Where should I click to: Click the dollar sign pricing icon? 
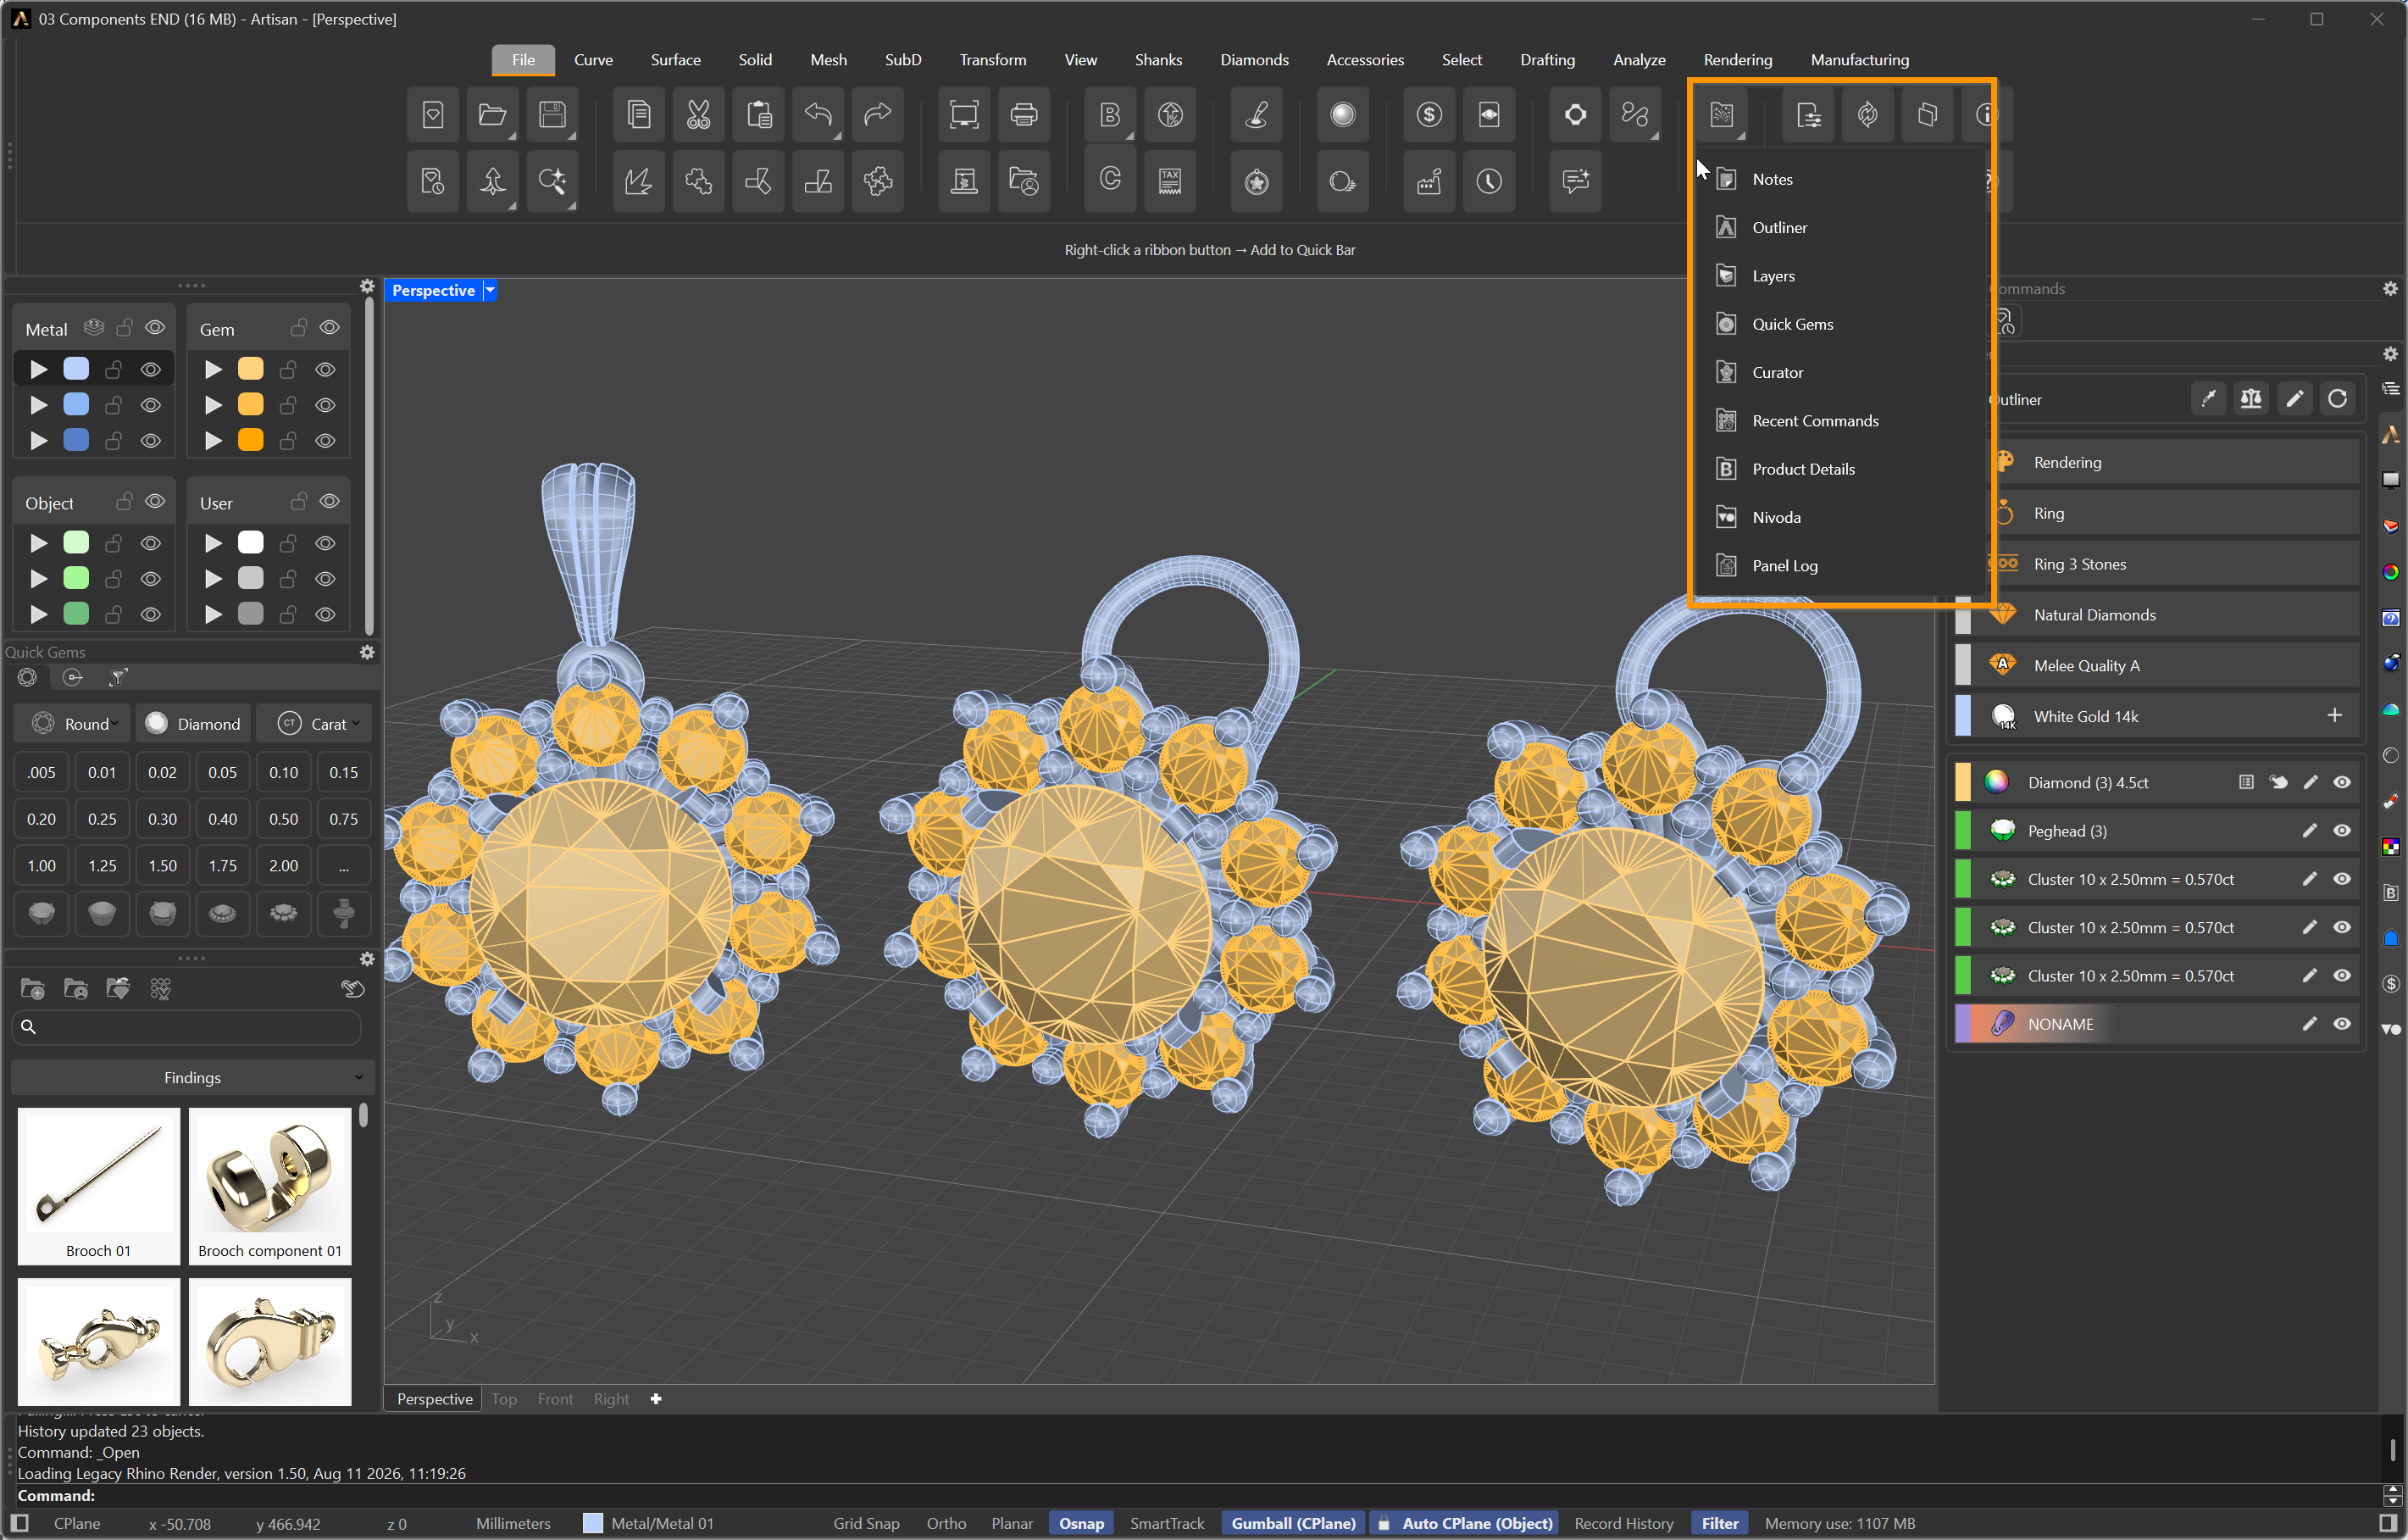1429,115
